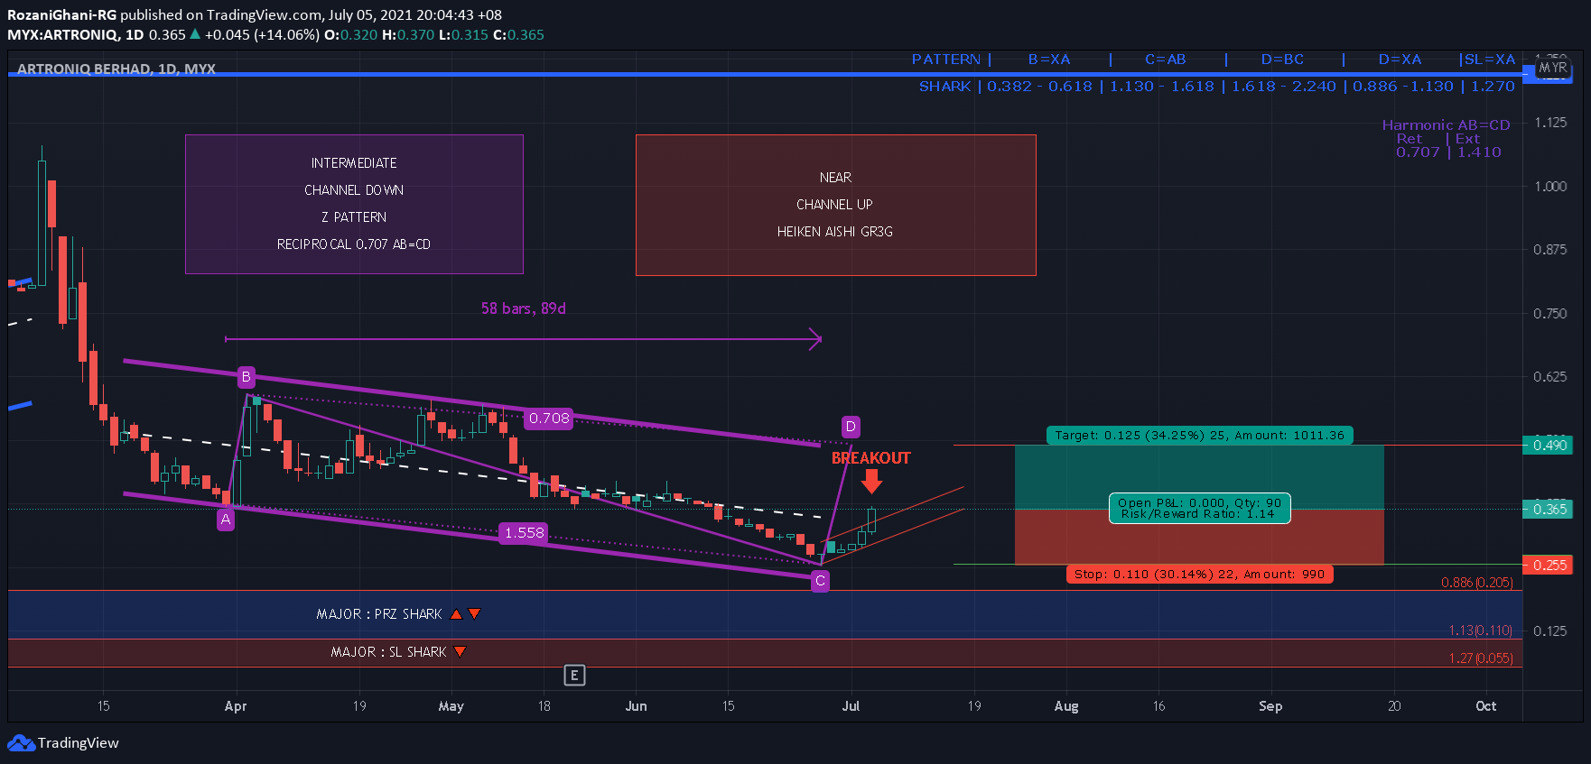Click the MYX:ARTRONIQ ticker symbol text

(62, 35)
